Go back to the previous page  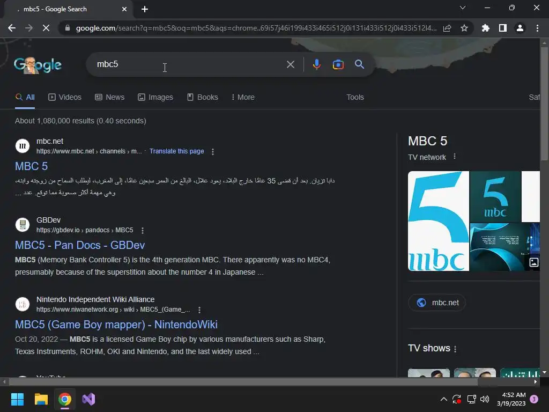tap(12, 28)
